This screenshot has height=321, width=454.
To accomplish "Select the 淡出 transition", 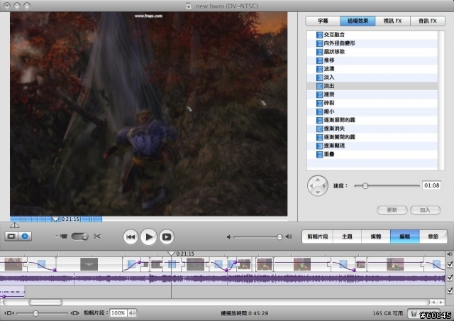I will click(x=372, y=86).
